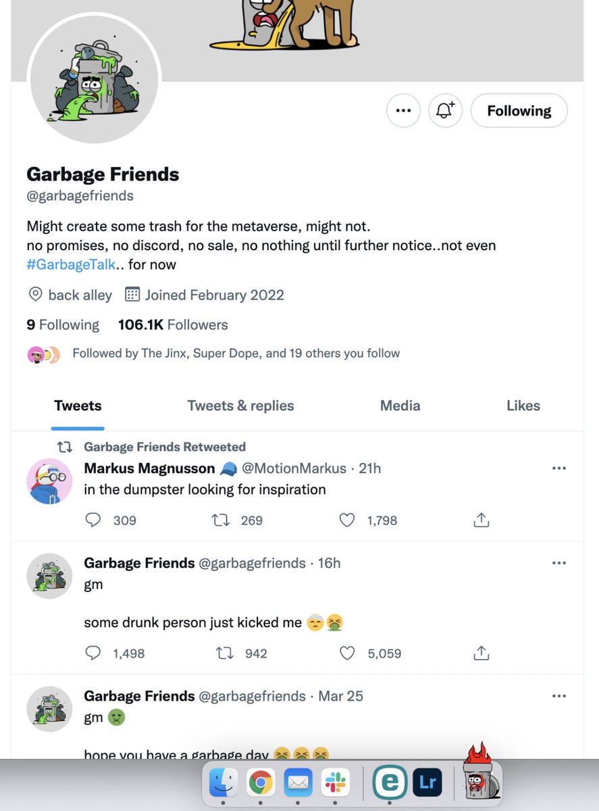Share the Markus Magnusson tweet
This screenshot has height=811, width=599.
pyautogui.click(x=481, y=520)
